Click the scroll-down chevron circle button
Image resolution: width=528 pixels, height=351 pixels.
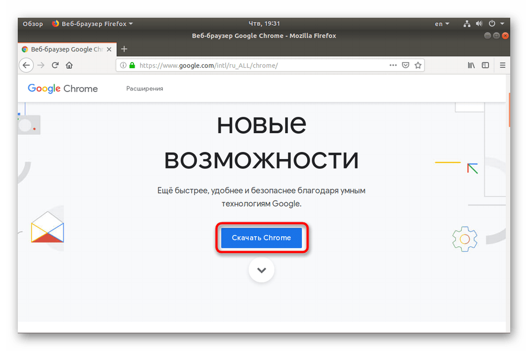coord(261,271)
